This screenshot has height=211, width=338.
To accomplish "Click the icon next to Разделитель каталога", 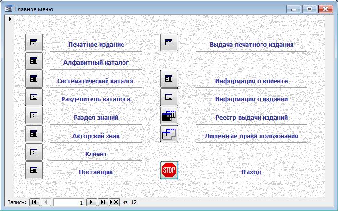I will (x=33, y=97).
